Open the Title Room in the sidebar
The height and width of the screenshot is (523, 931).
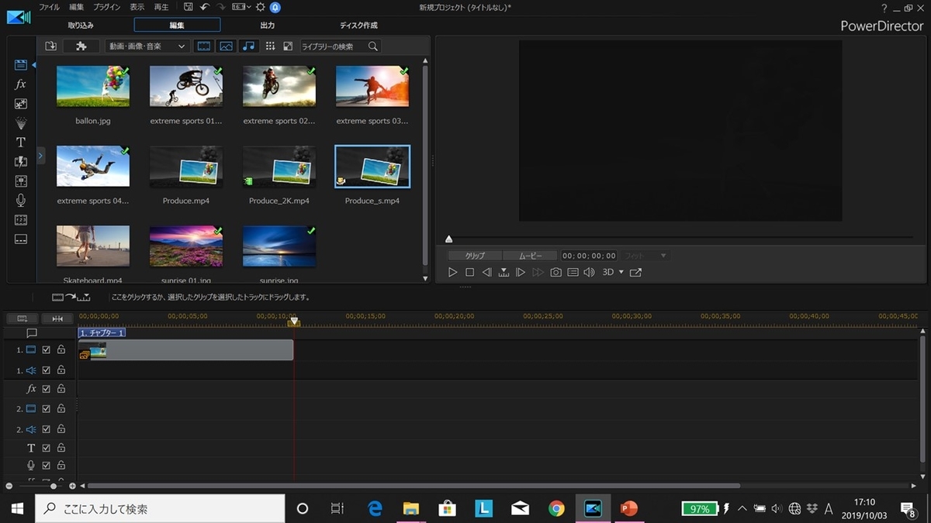click(21, 143)
